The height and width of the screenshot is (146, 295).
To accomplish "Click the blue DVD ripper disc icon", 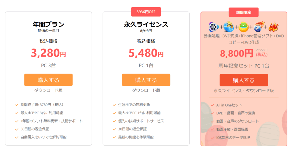I will pyautogui.click(x=228, y=27).
